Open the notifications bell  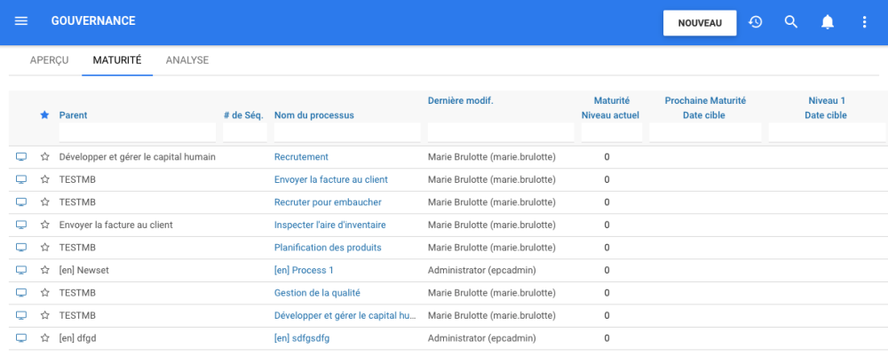(828, 22)
